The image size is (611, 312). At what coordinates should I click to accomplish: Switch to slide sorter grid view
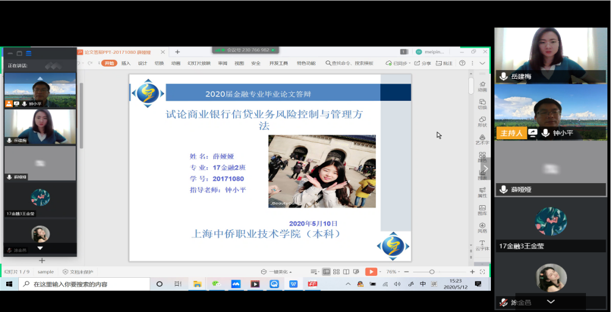pyautogui.click(x=336, y=272)
